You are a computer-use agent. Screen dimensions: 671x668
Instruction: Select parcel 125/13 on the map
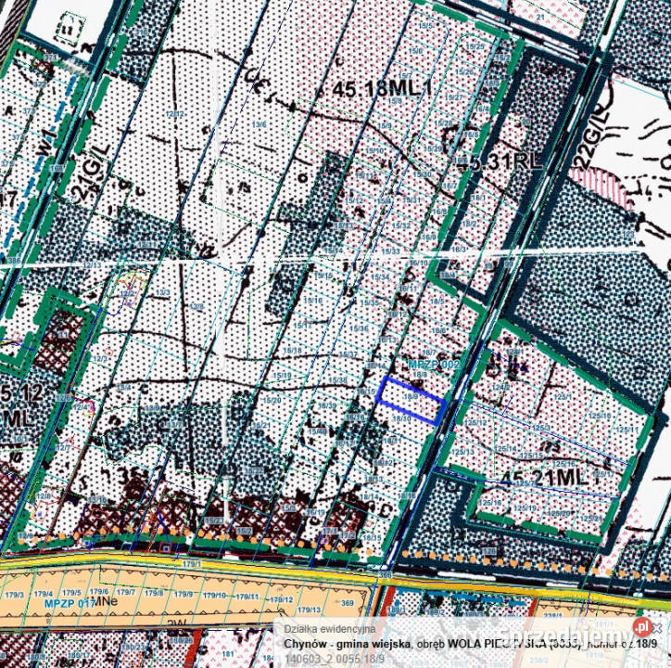pyautogui.click(x=462, y=452)
